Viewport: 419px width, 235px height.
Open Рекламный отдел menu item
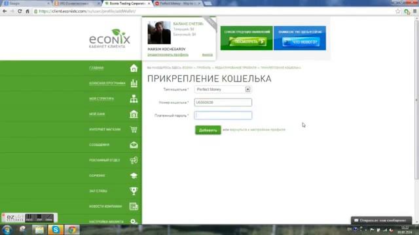(105, 160)
